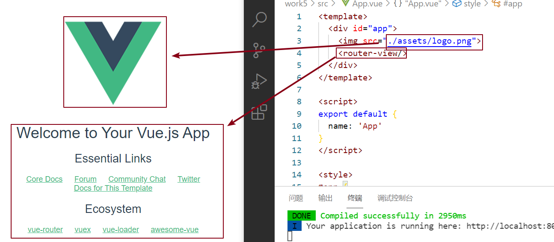Open Run and Debug view
The image size is (554, 242).
pyautogui.click(x=259, y=81)
